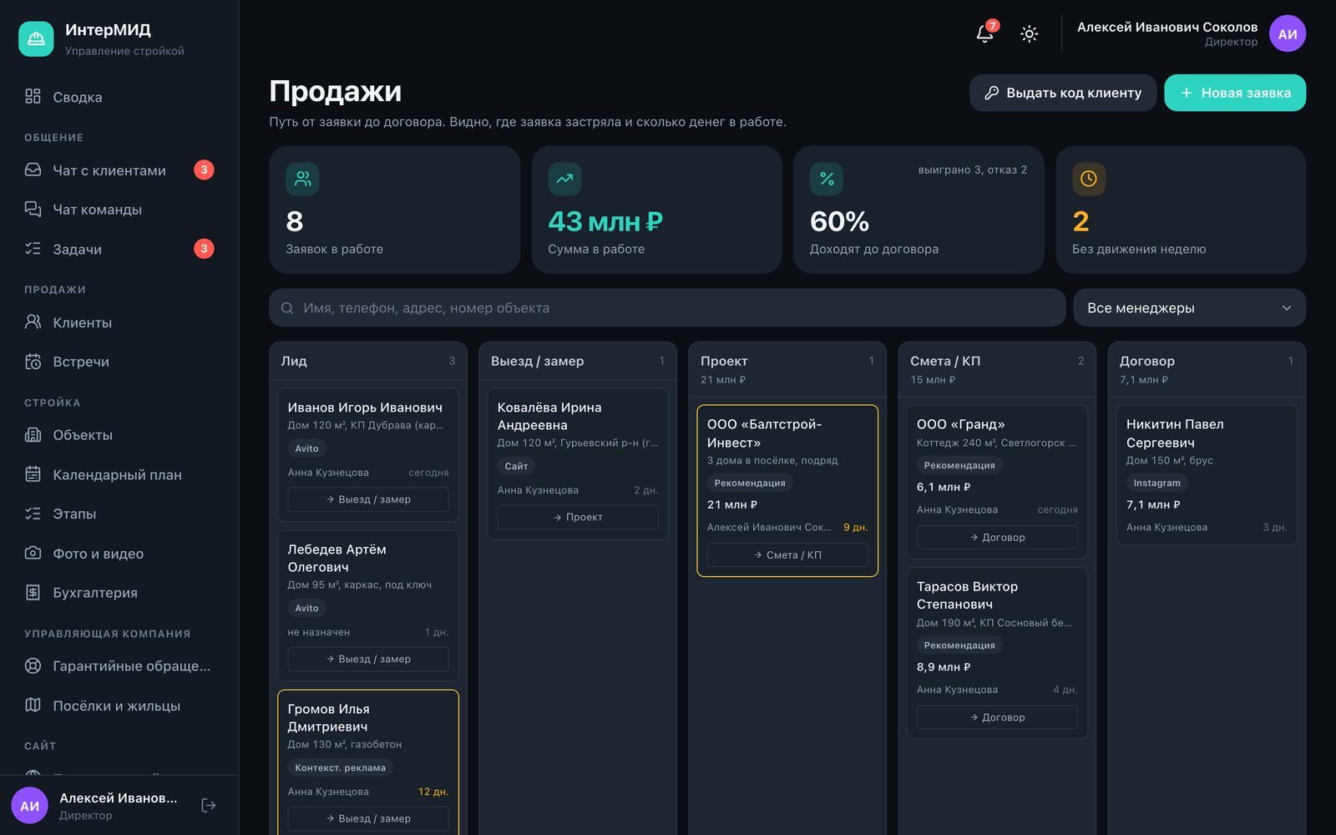Expand the Все менеджеры dropdown
This screenshot has width=1336, height=835.
click(x=1189, y=308)
